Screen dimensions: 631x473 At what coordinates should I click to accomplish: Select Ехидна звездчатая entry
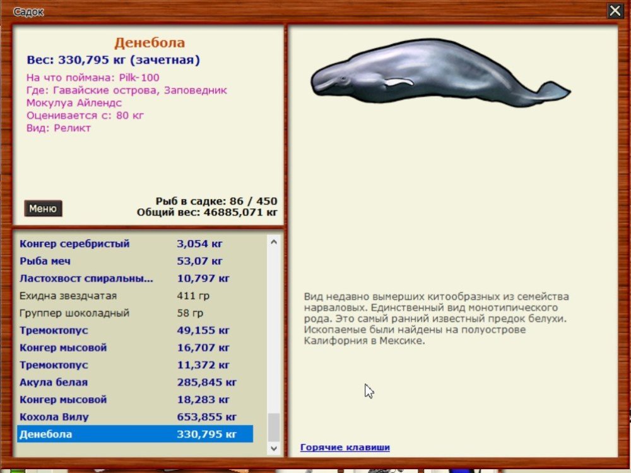[x=135, y=296]
